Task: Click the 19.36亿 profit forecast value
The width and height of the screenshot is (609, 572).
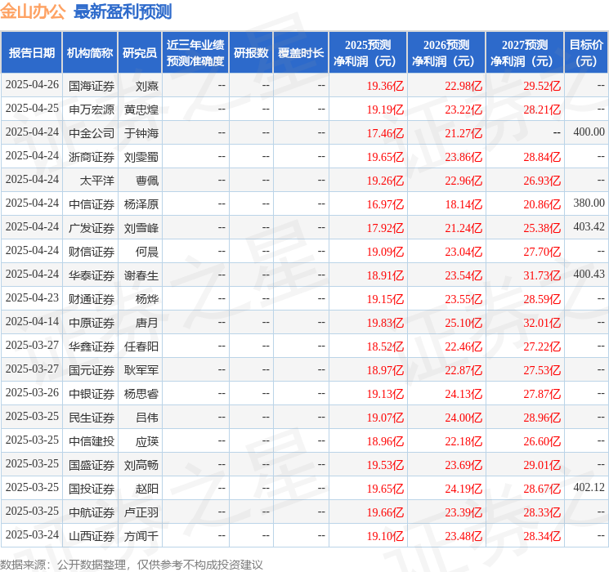Action: [385, 86]
